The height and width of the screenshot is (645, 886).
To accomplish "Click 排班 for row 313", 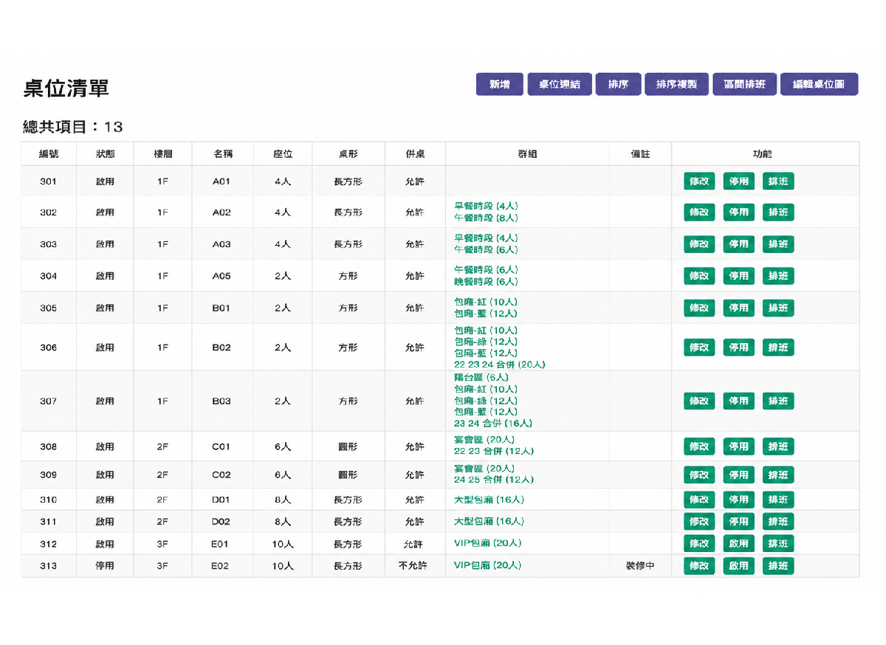I will (x=778, y=566).
